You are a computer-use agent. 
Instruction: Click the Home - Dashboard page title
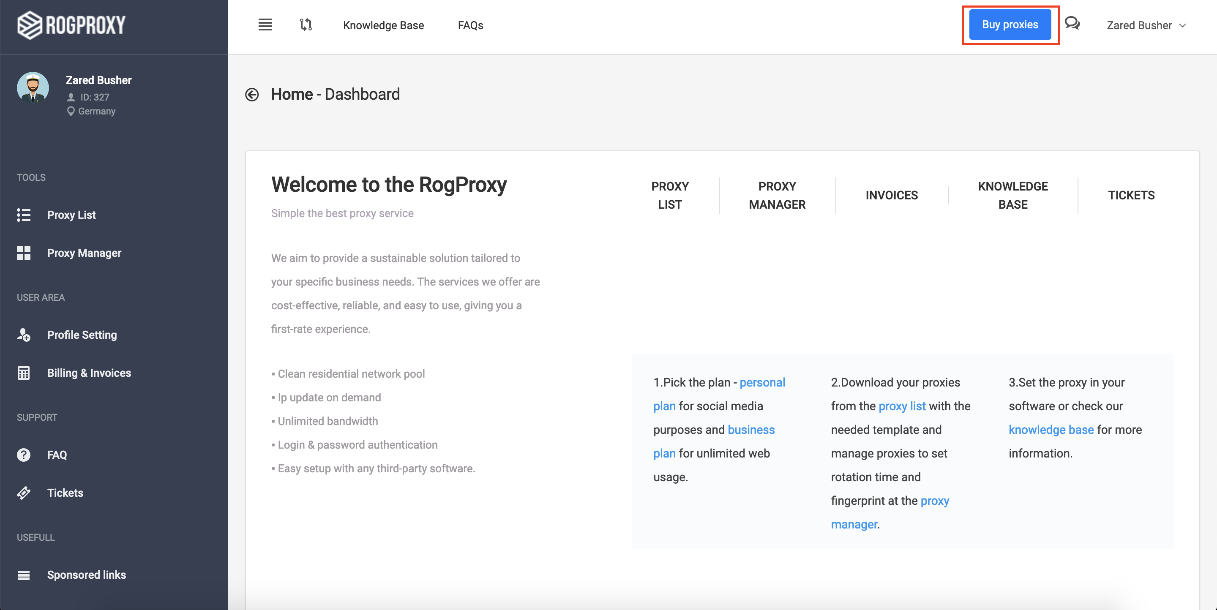click(x=335, y=95)
